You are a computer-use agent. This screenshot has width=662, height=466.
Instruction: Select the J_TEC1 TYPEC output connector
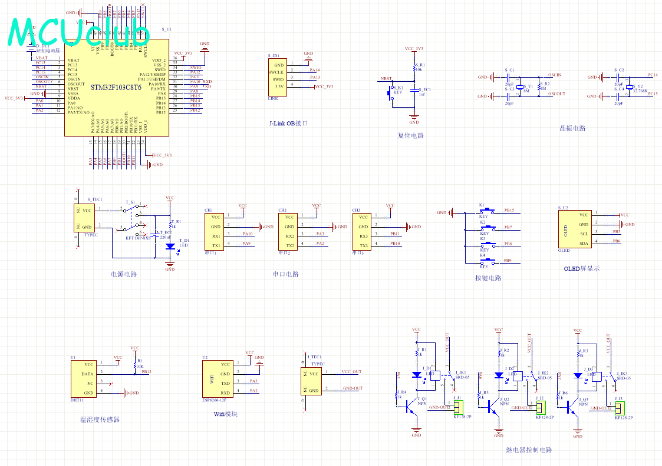(312, 381)
